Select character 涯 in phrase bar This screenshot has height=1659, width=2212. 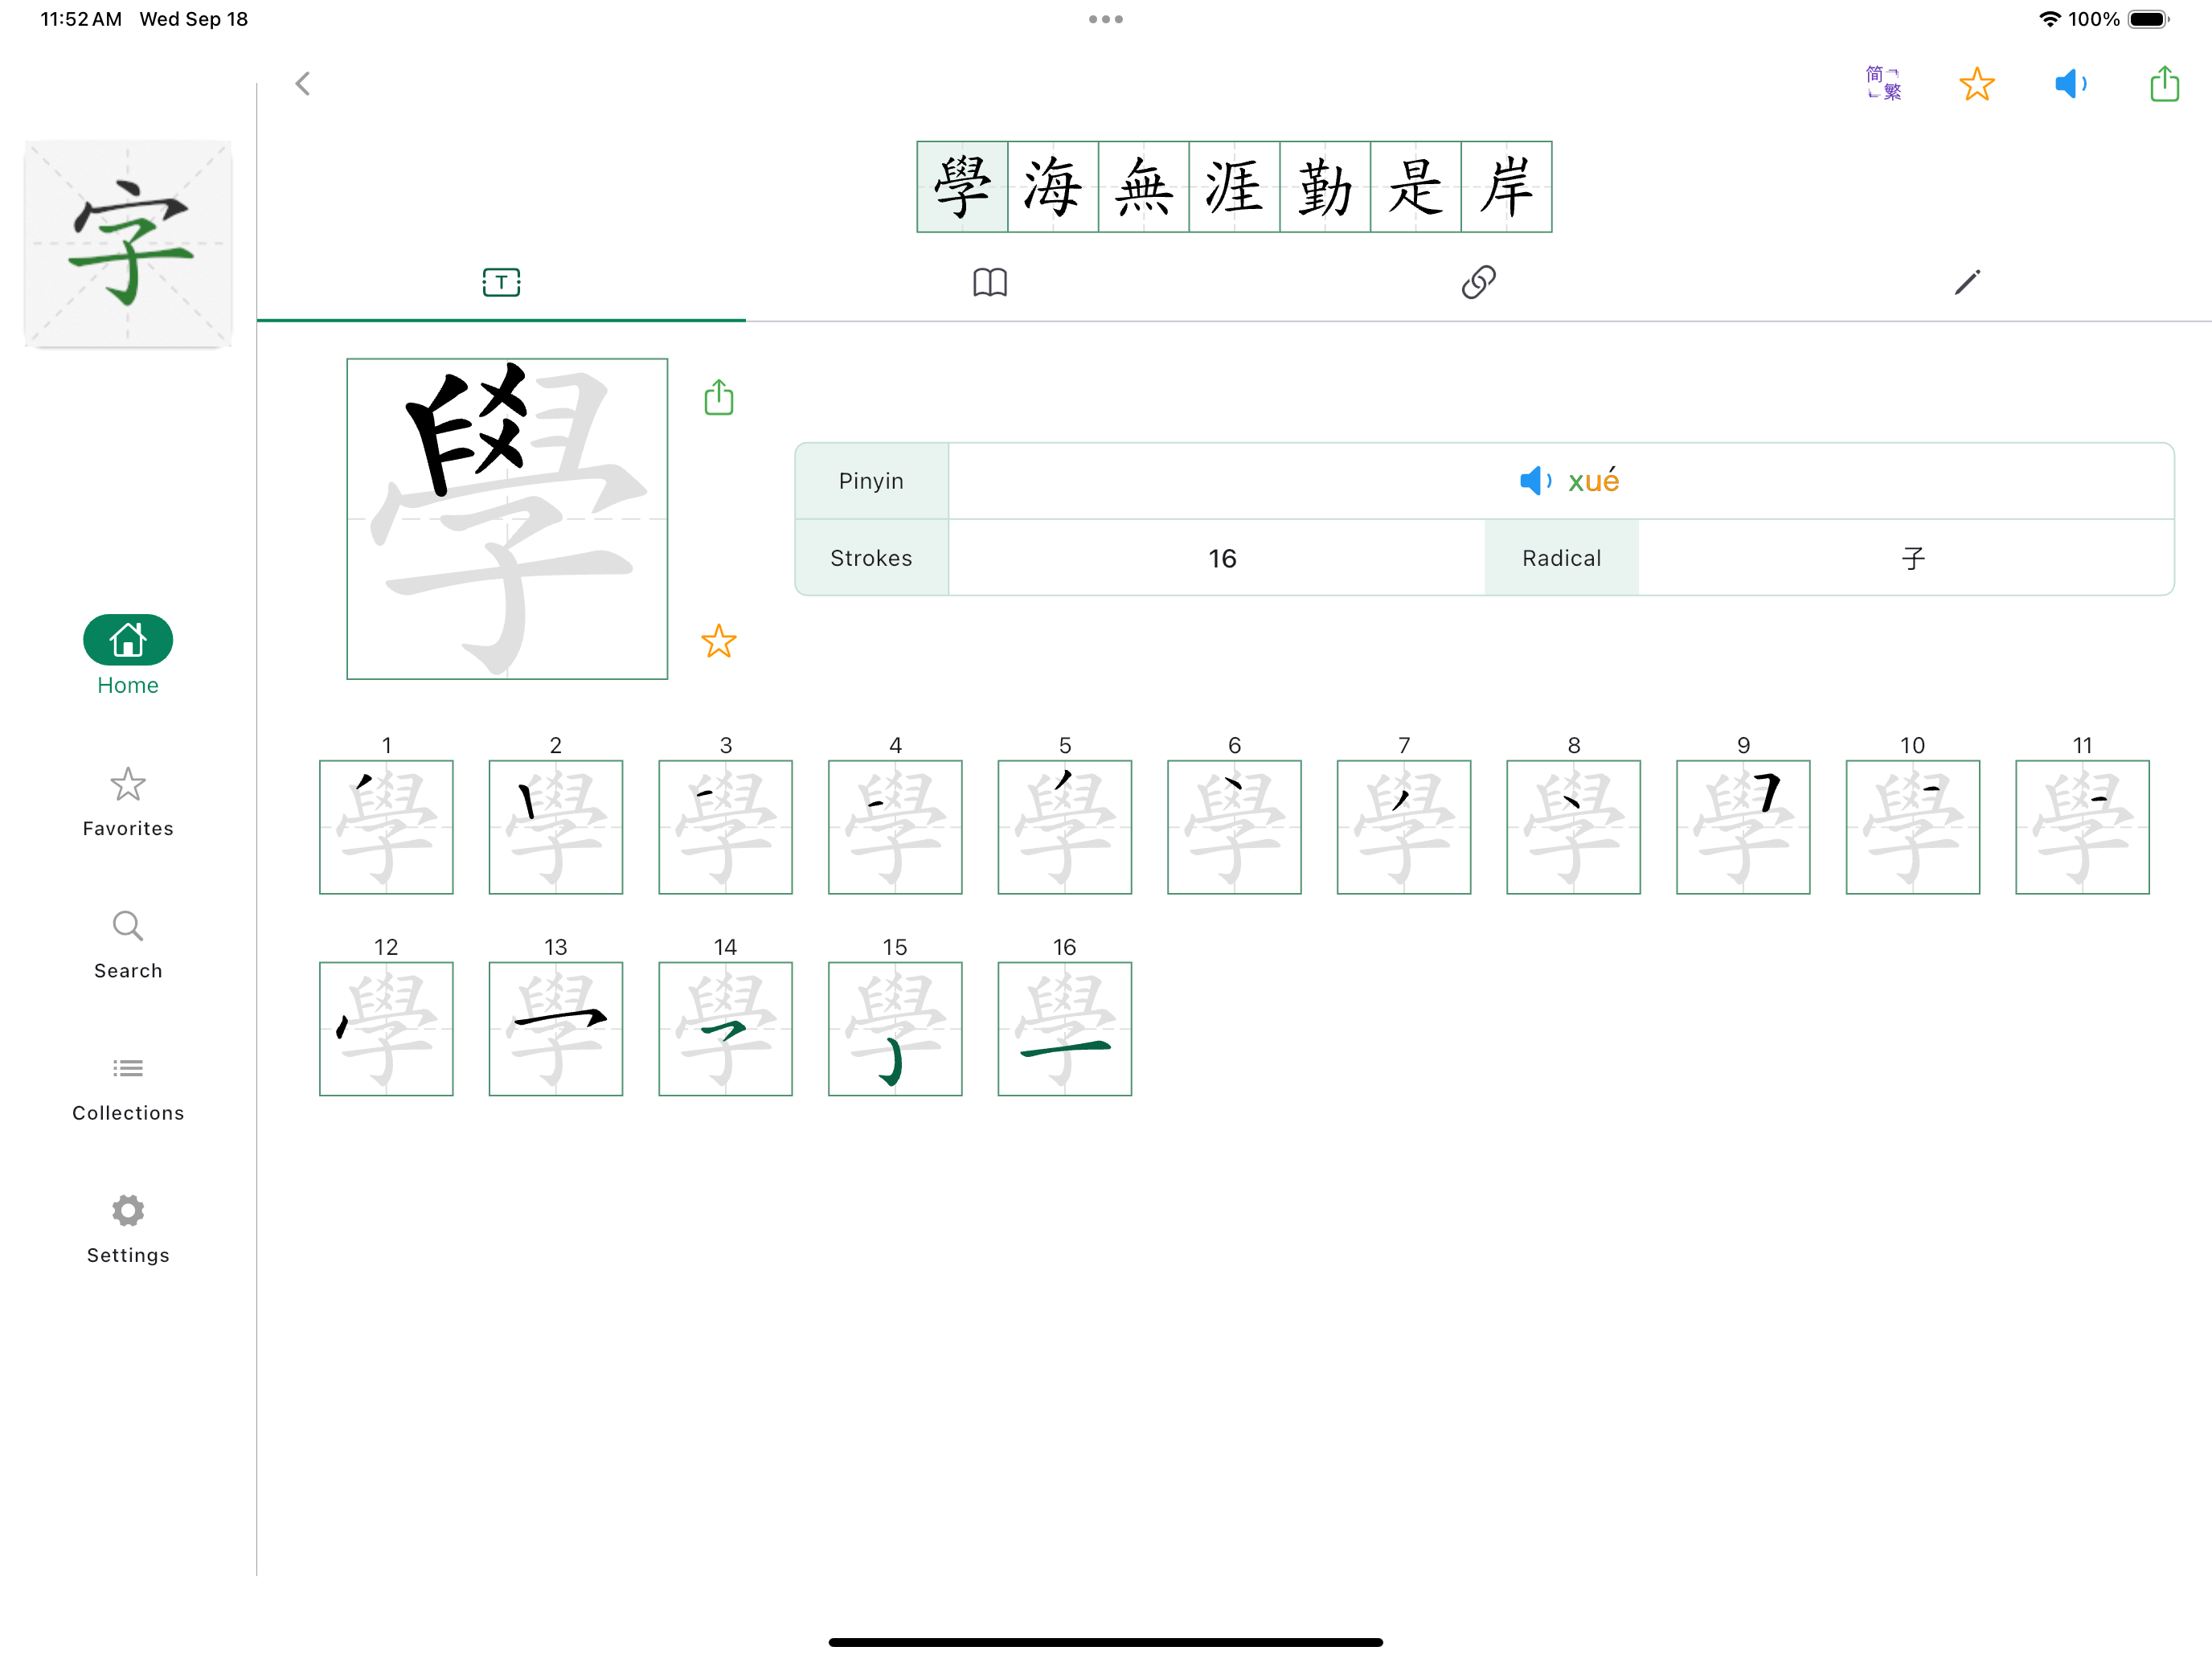(1234, 187)
